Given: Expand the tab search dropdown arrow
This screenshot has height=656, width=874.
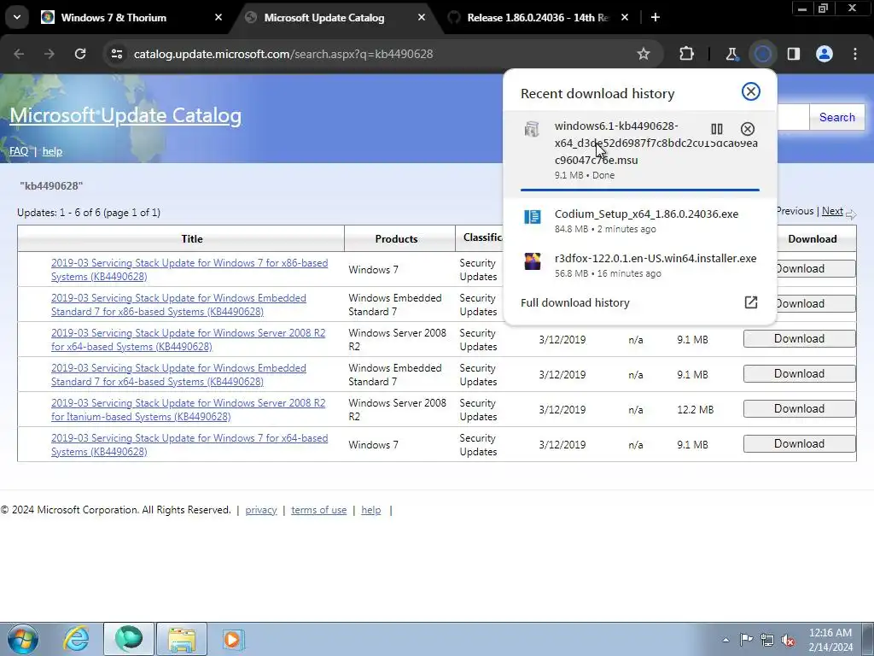Looking at the screenshot, I should coord(17,17).
